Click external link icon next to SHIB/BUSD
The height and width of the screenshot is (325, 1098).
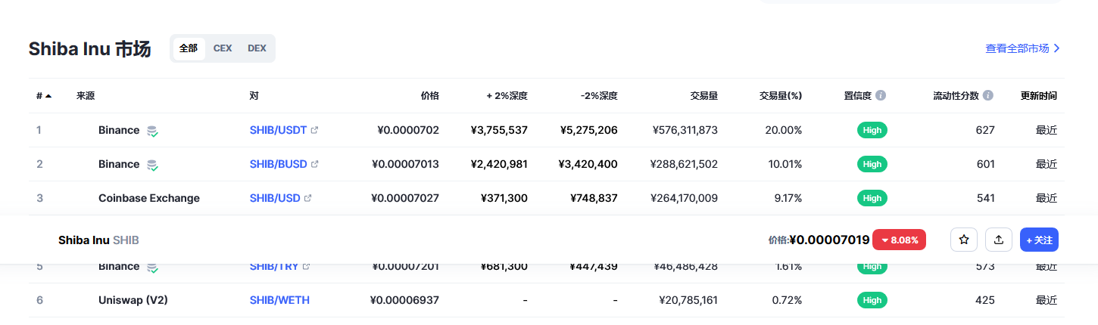point(315,164)
